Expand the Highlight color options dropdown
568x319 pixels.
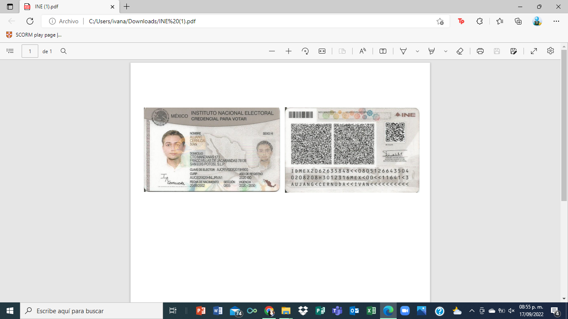[x=446, y=51]
